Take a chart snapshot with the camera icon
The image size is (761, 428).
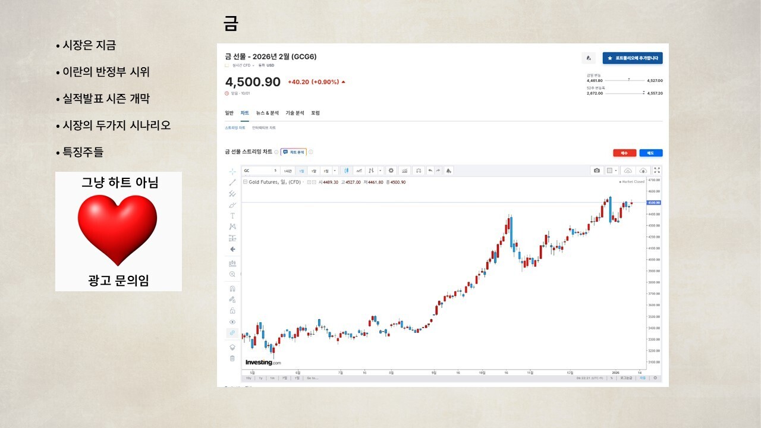pyautogui.click(x=596, y=171)
